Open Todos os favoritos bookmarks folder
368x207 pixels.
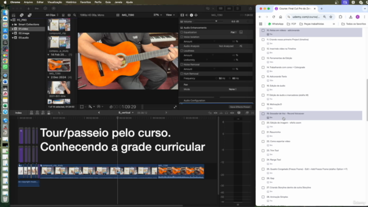click(354, 24)
